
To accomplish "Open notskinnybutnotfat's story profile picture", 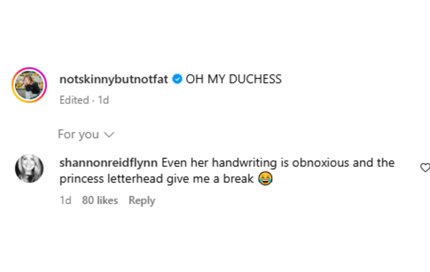I will pos(29,85).
